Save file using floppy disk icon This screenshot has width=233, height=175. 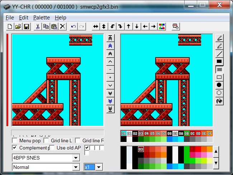click(x=27, y=27)
